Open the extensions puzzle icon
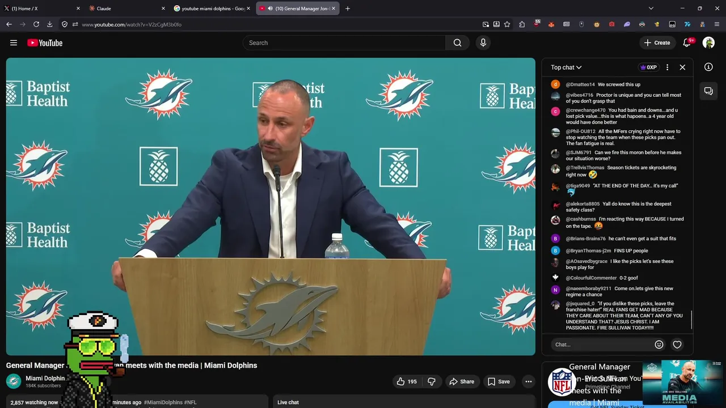This screenshot has width=726, height=408. click(x=522, y=24)
